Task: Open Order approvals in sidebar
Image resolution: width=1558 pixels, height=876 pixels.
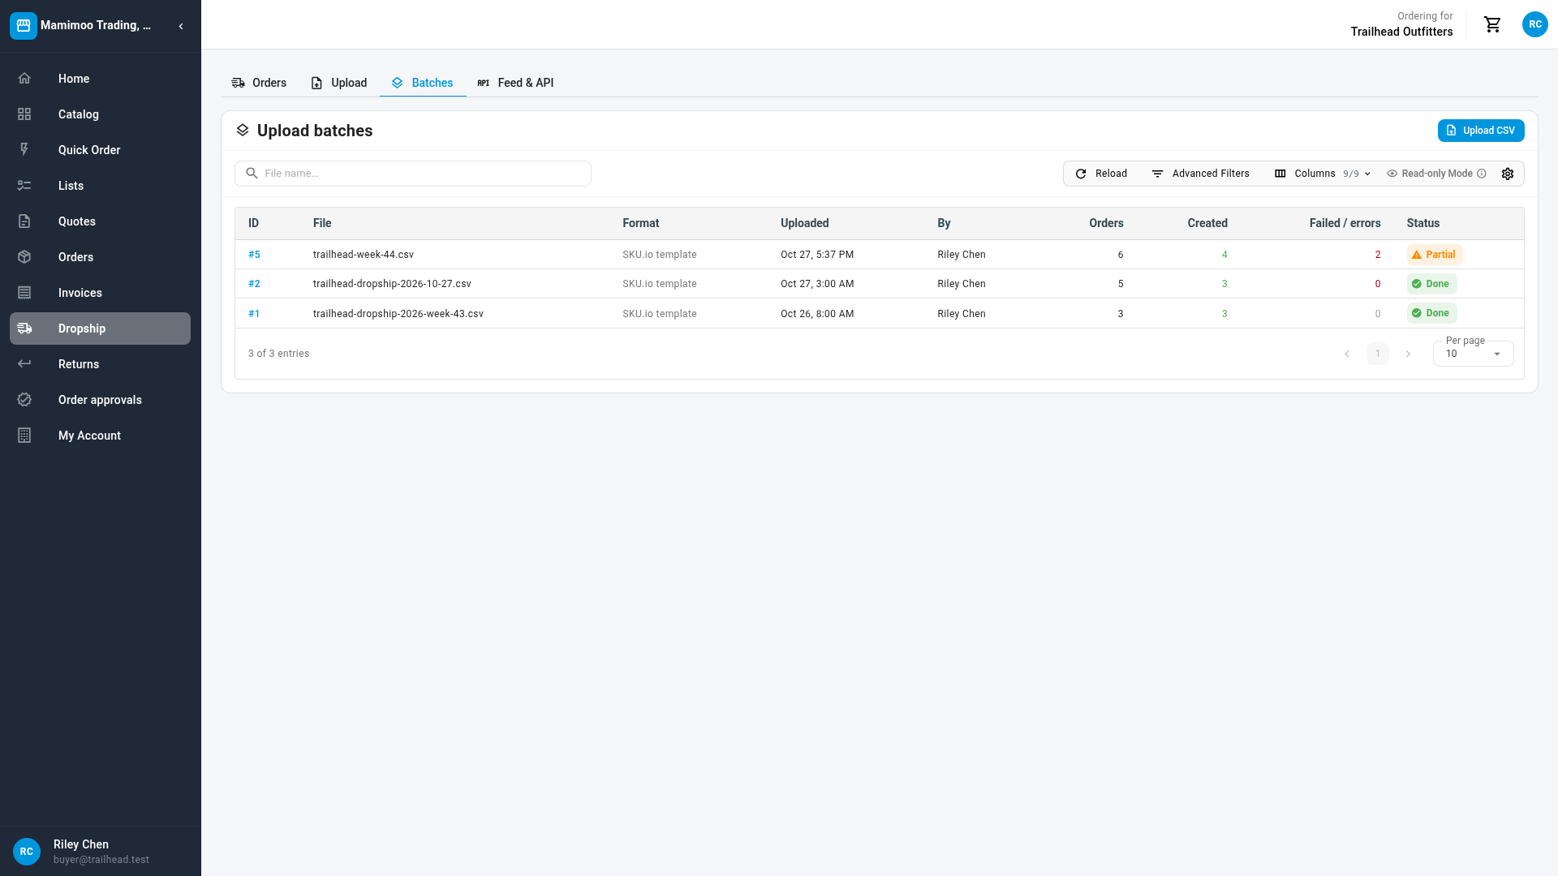Action: [x=100, y=400]
